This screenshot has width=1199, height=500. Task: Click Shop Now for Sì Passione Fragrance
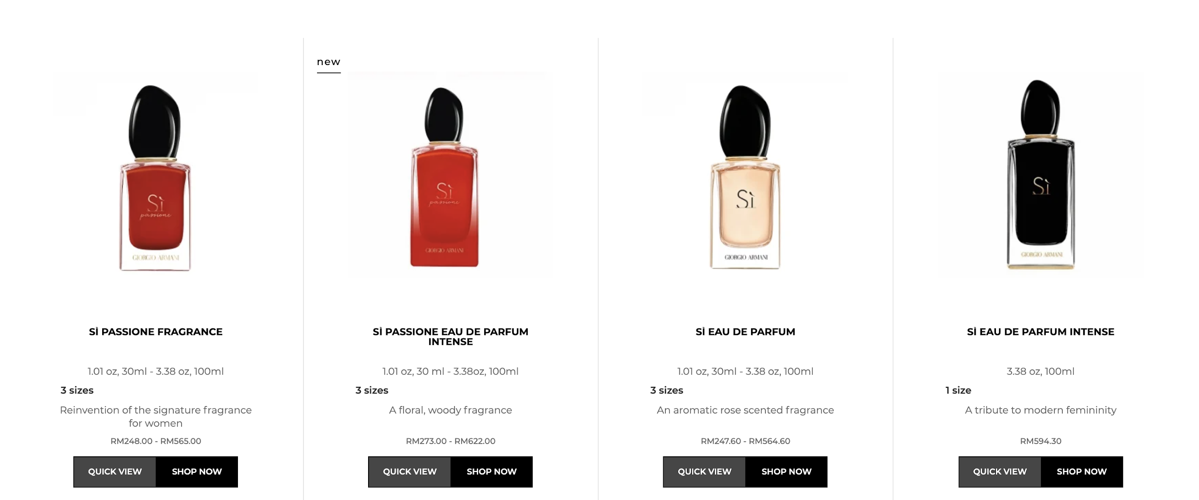pos(197,472)
